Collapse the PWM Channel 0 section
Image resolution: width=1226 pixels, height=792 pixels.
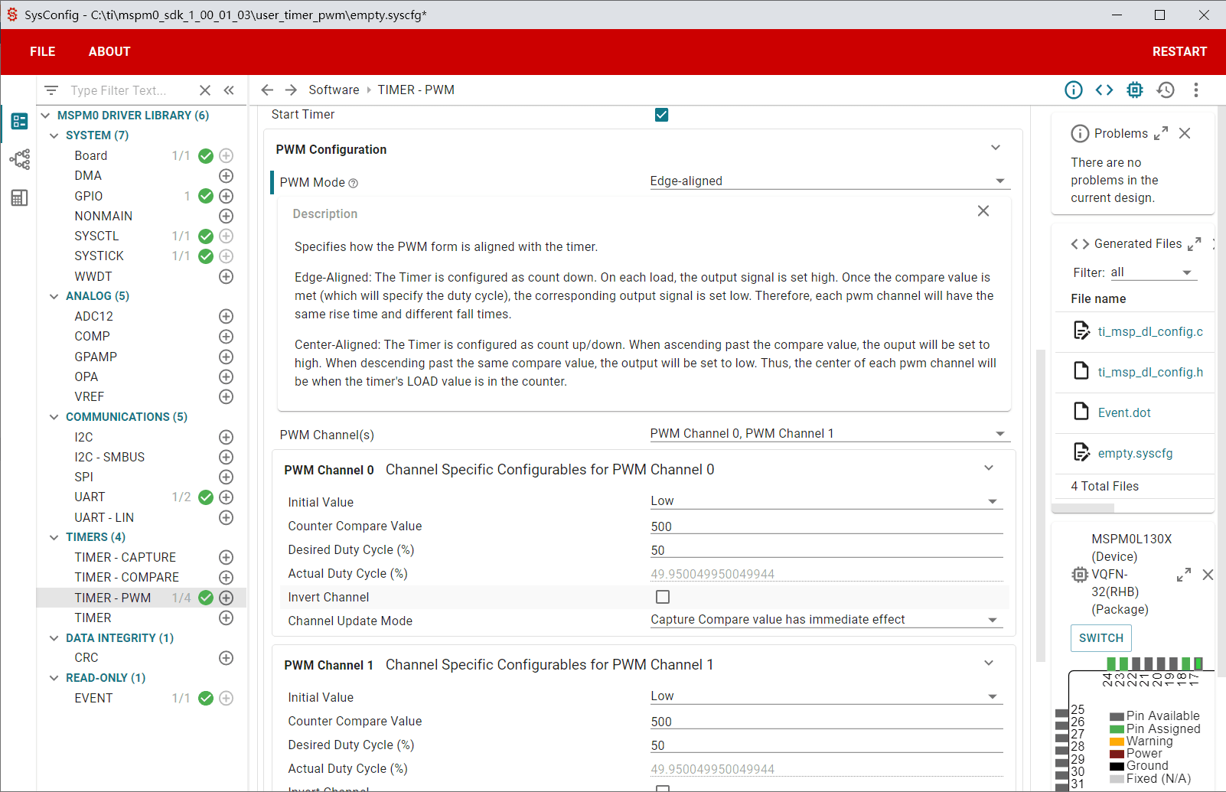[989, 468]
